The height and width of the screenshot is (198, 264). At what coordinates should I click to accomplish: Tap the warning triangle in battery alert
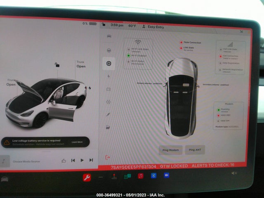coord(7,142)
